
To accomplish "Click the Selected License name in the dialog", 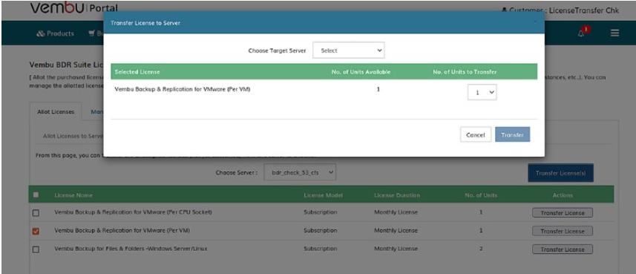I will [x=183, y=89].
